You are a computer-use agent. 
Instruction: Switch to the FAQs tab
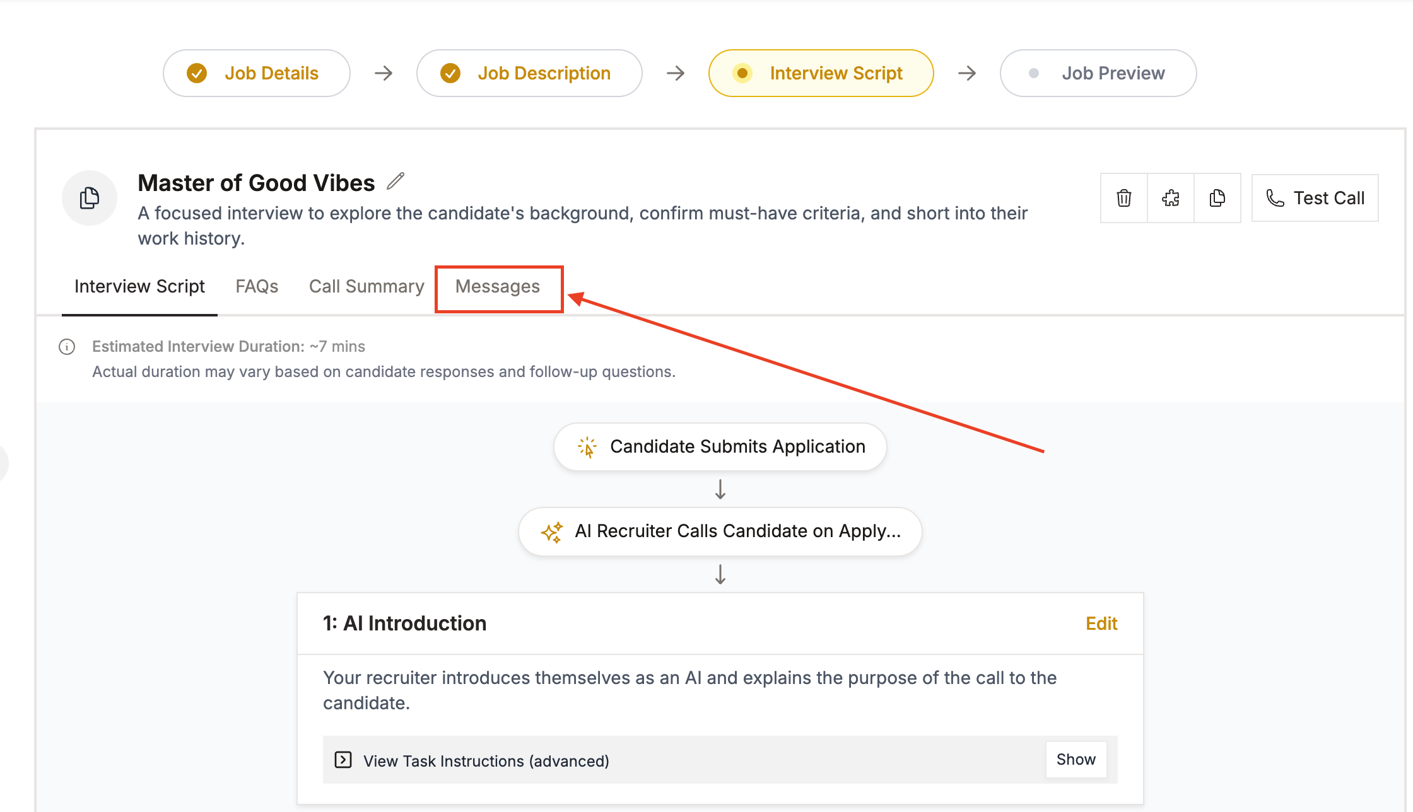tap(257, 287)
